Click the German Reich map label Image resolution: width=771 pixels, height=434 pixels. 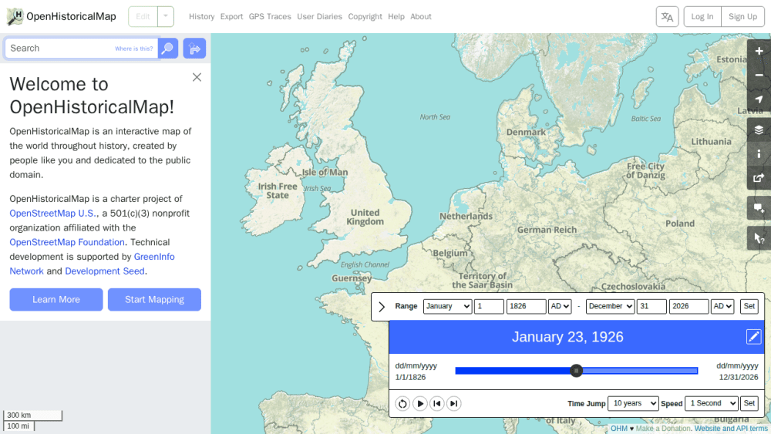point(547,230)
